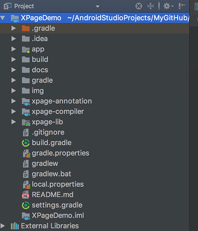Expand the xpage-annotation module arrow
The width and height of the screenshot is (198, 231).
pyautogui.click(x=14, y=101)
